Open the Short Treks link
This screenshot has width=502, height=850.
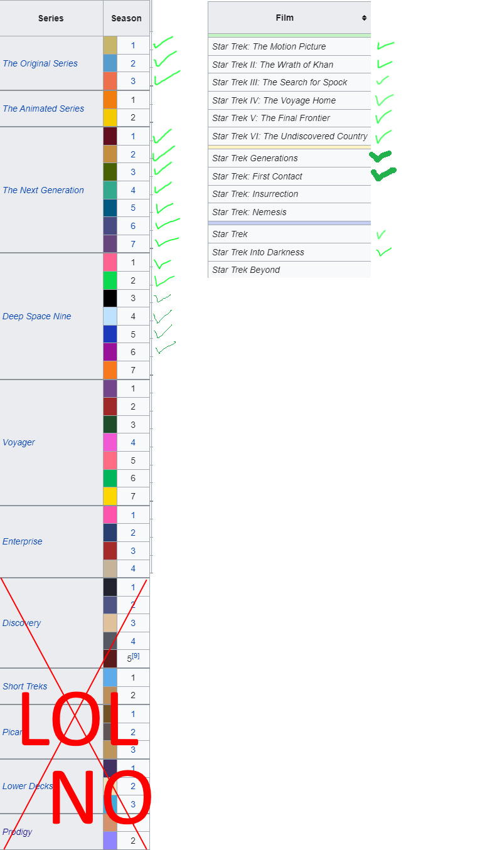point(25,686)
